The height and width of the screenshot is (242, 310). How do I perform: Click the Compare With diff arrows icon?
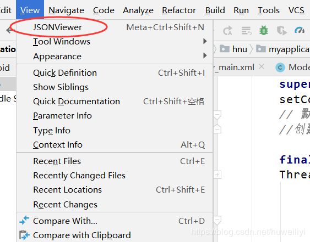pyautogui.click(x=24, y=220)
